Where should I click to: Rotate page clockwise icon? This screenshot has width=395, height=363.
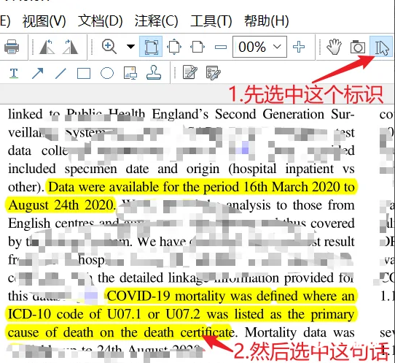coord(70,47)
